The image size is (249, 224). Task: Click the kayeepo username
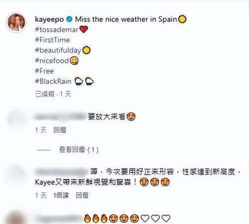coord(49,19)
